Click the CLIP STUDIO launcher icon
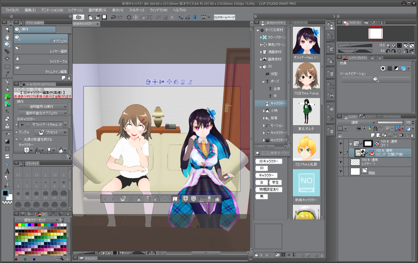The width and height of the screenshot is (418, 263). coord(79,17)
